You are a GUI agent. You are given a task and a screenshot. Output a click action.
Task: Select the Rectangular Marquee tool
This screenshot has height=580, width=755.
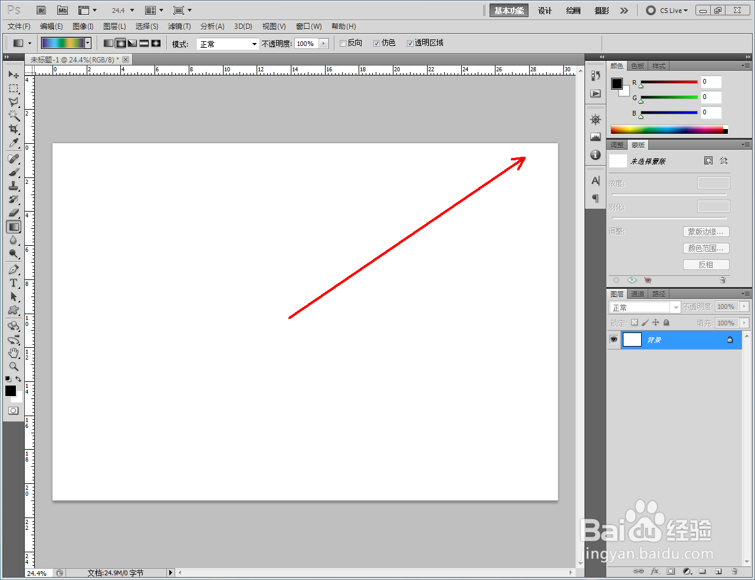click(x=14, y=88)
